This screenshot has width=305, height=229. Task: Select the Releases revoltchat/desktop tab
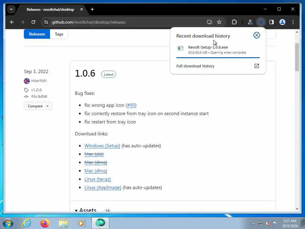click(50, 9)
